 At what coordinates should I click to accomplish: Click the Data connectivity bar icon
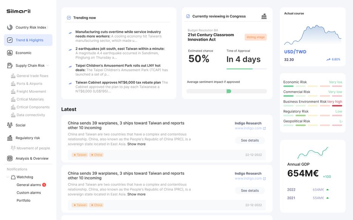13,115
